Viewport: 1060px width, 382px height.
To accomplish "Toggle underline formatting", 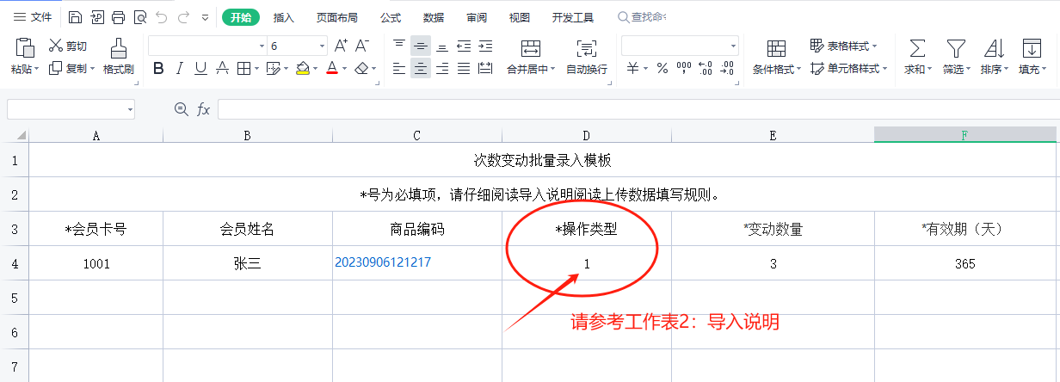I will tap(200, 69).
